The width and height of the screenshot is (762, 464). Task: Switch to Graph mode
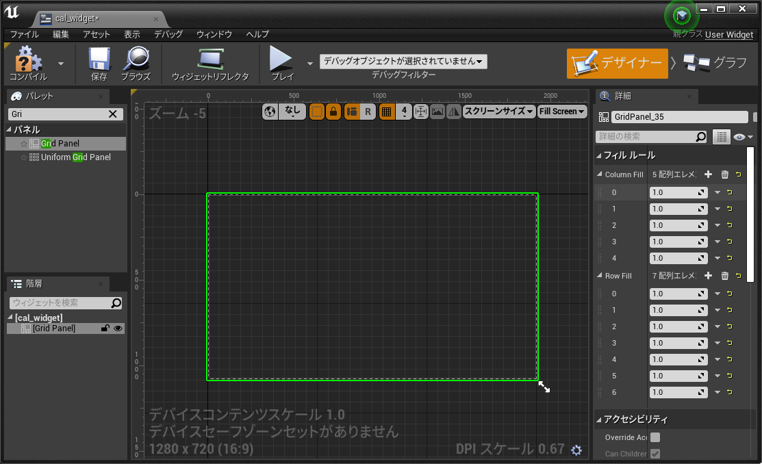tap(715, 63)
